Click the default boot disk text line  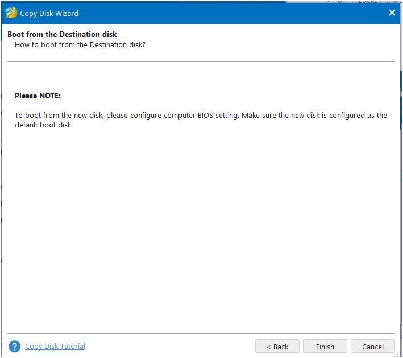pyautogui.click(x=44, y=125)
